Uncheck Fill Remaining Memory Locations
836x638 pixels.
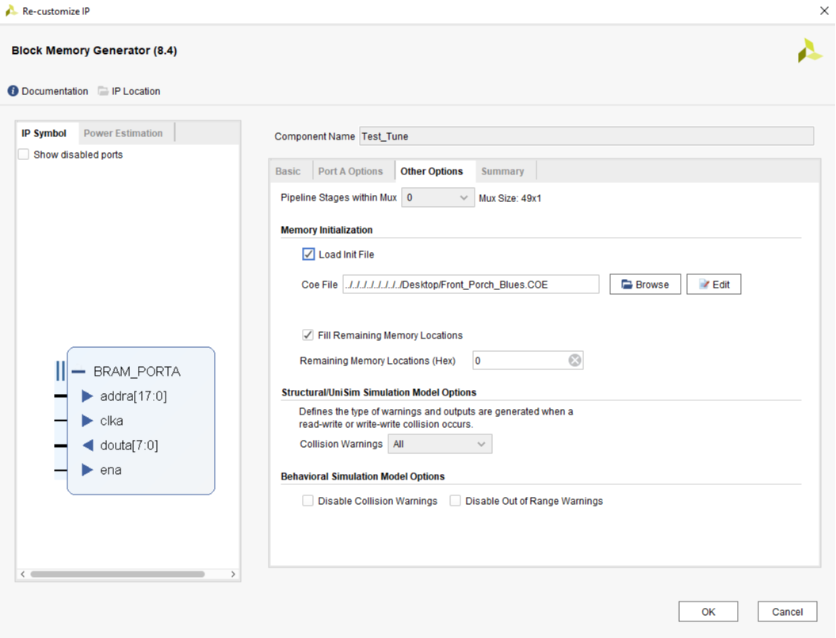pyautogui.click(x=308, y=334)
